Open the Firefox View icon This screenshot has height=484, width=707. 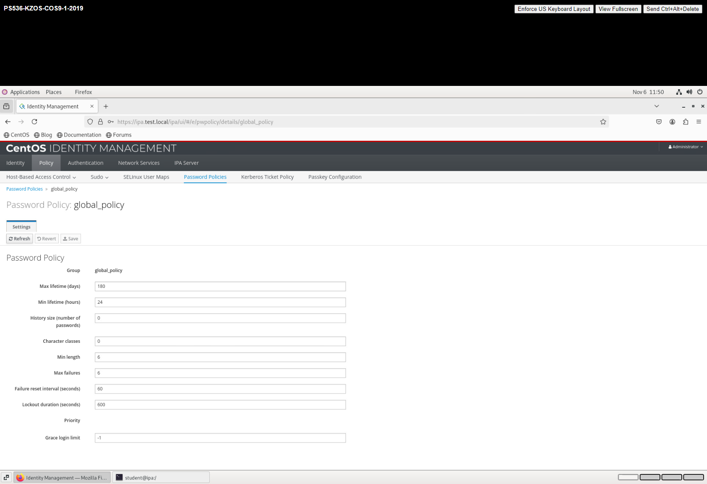tap(6, 106)
